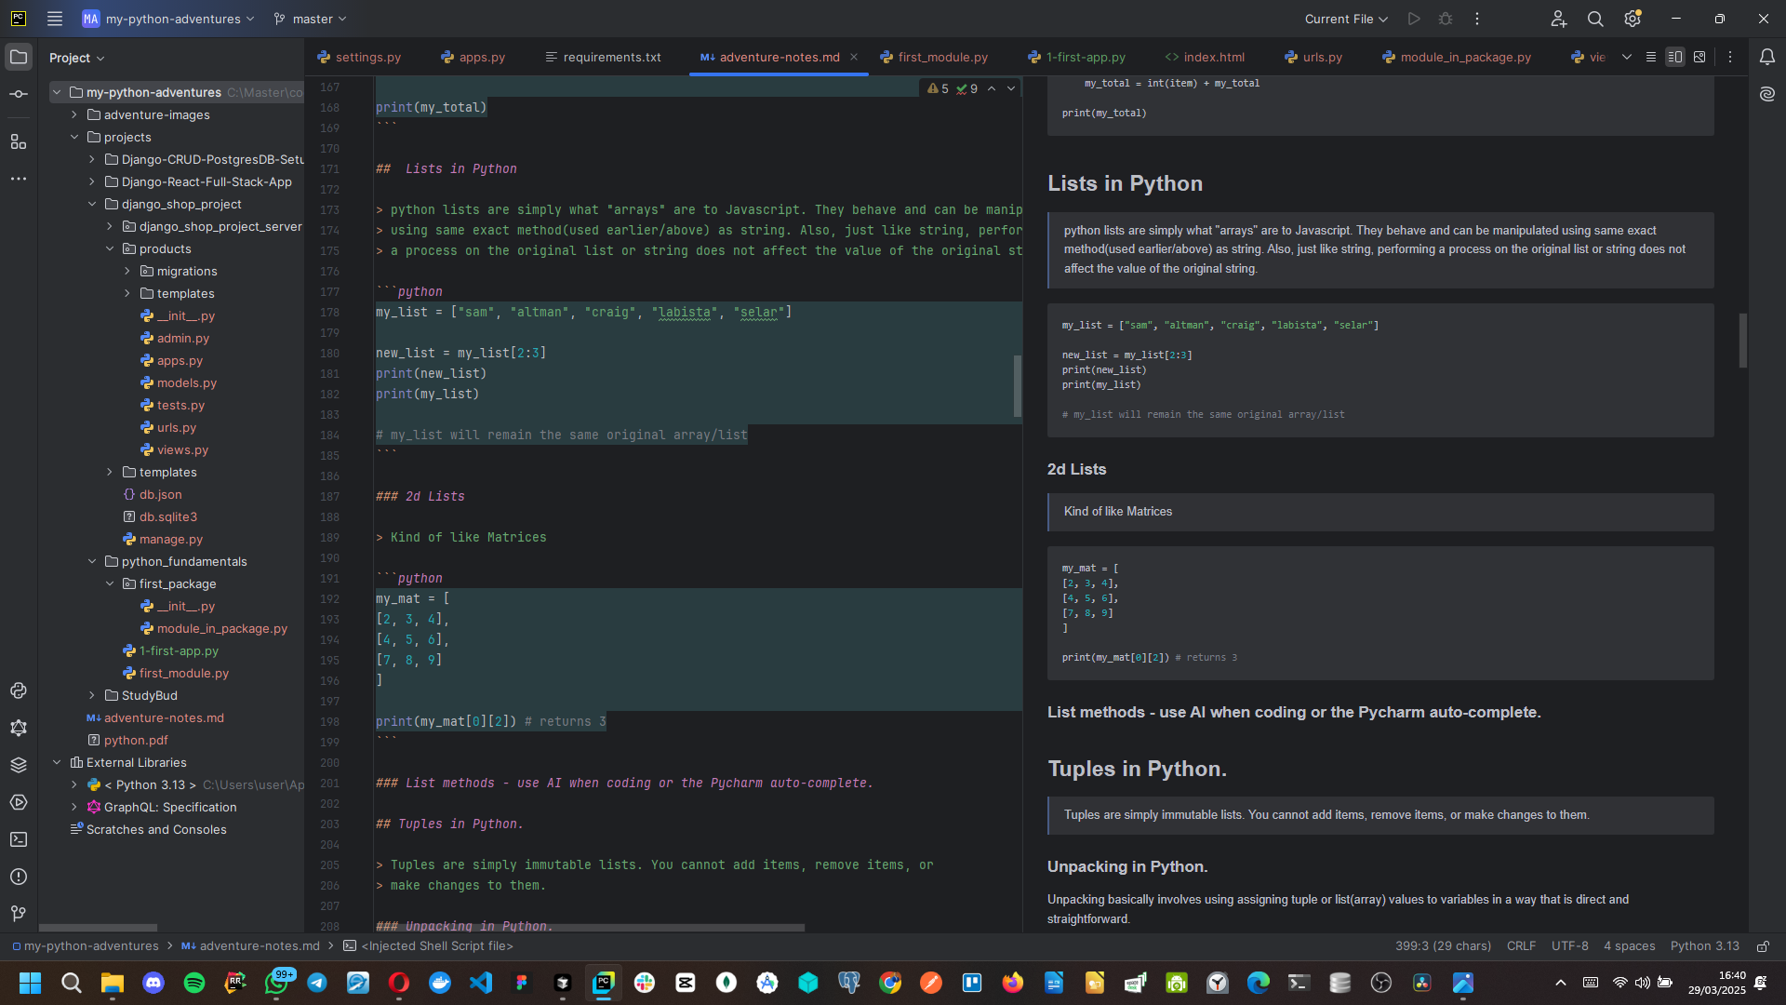Open the Problems tool window icon

click(19, 877)
